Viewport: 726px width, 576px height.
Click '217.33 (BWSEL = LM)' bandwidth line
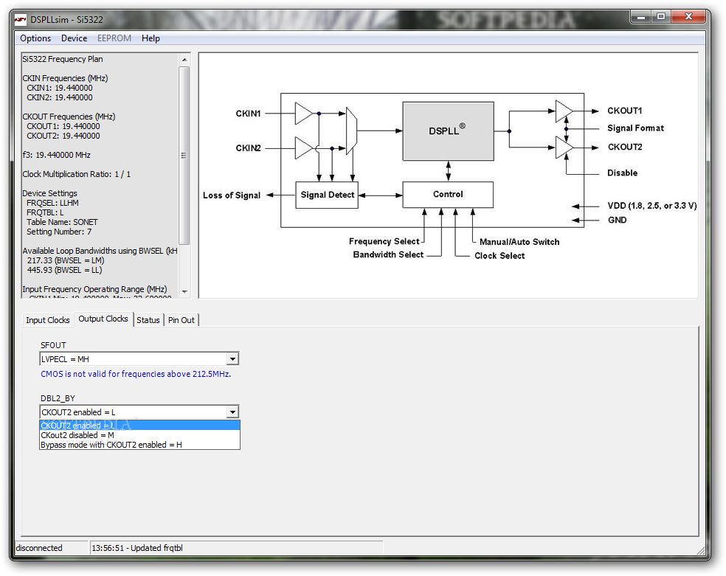66,260
